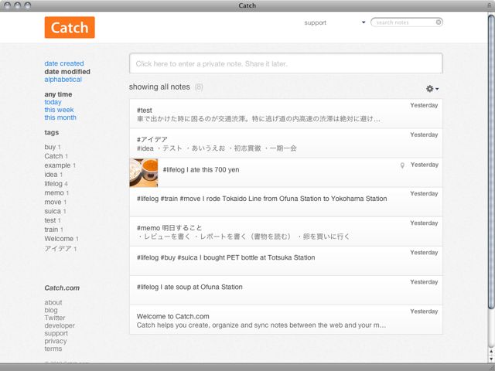The image size is (495, 371).
Task: Select the memo tag
Action: coord(56,192)
